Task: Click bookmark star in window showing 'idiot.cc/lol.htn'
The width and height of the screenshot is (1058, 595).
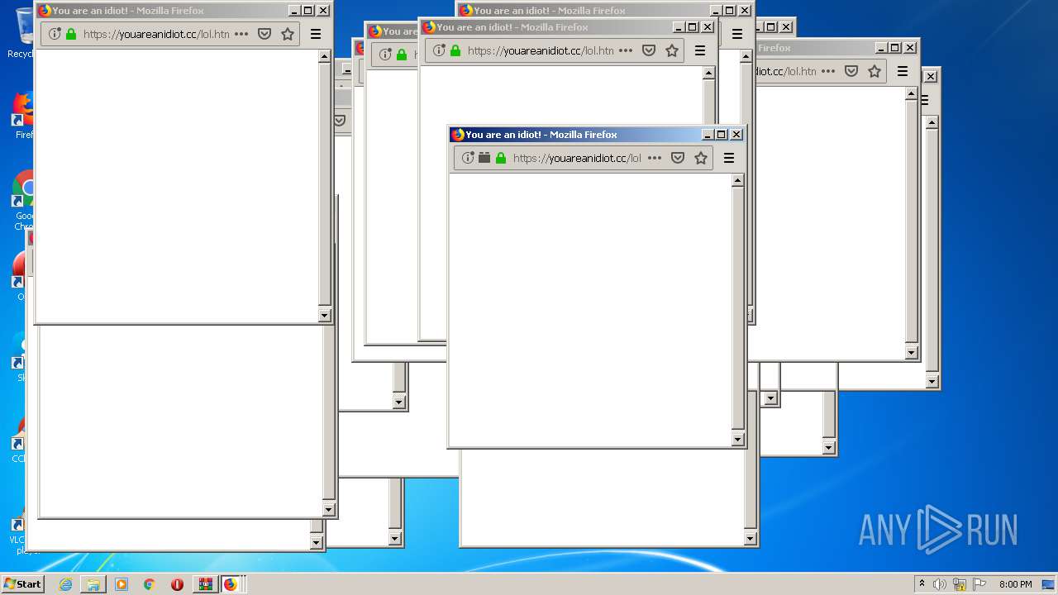Action: 875,71
